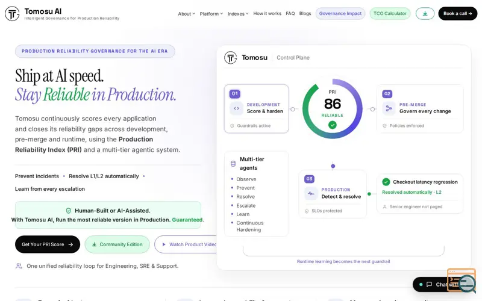Click the shield icon beside Human-Built or AI-Assisted
Screen dimensions: 482x301
[x=69, y=211]
